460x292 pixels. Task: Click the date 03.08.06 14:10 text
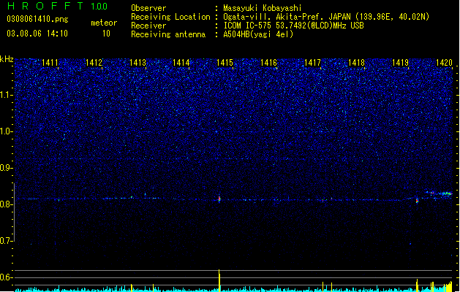point(37,34)
